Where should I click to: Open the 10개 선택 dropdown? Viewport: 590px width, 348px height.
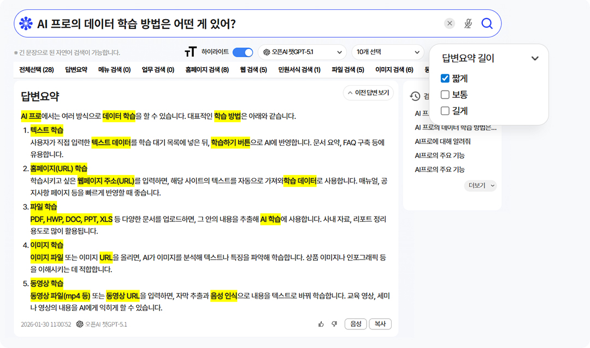point(387,52)
